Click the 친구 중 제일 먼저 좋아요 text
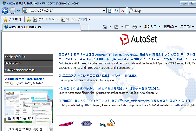 click(x=25, y=129)
